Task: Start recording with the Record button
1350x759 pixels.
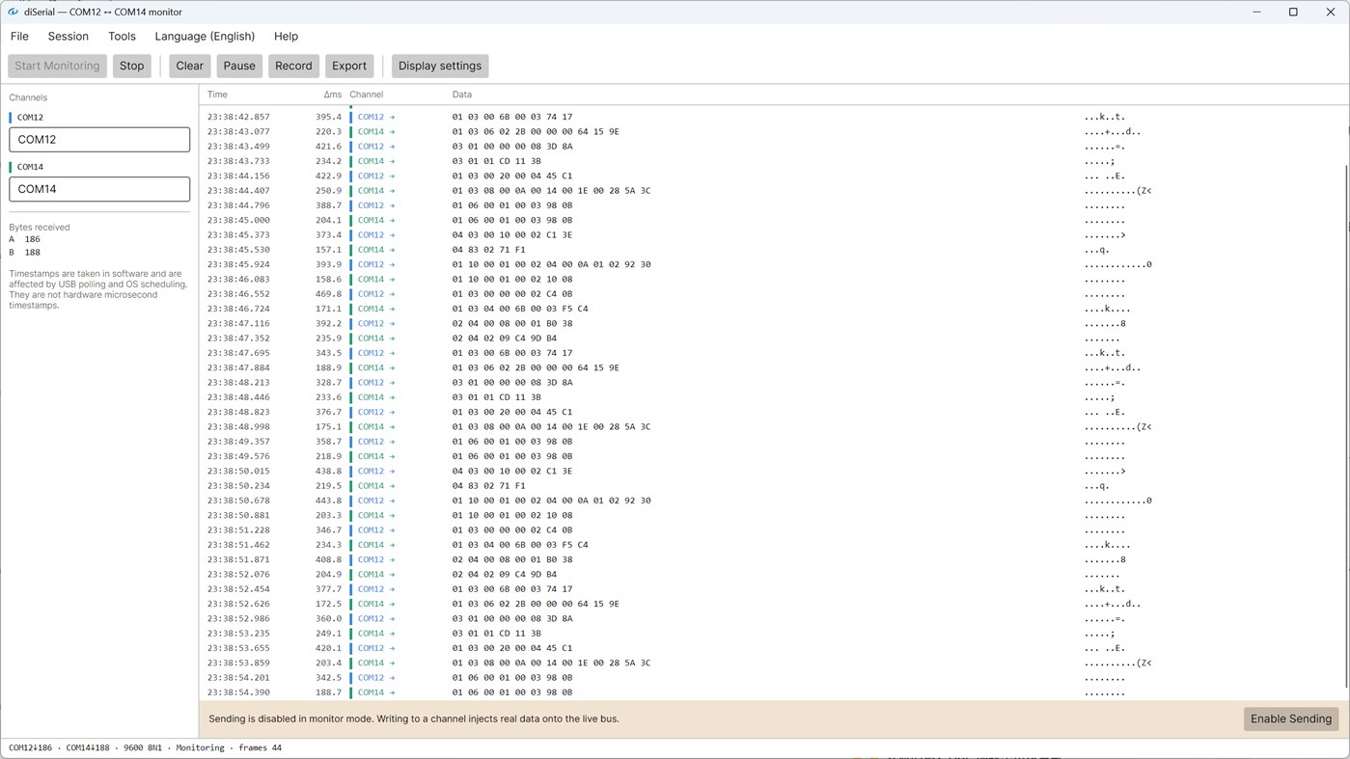Action: [293, 66]
